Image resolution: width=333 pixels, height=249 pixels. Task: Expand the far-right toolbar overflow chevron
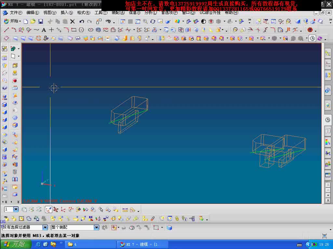tap(330, 21)
